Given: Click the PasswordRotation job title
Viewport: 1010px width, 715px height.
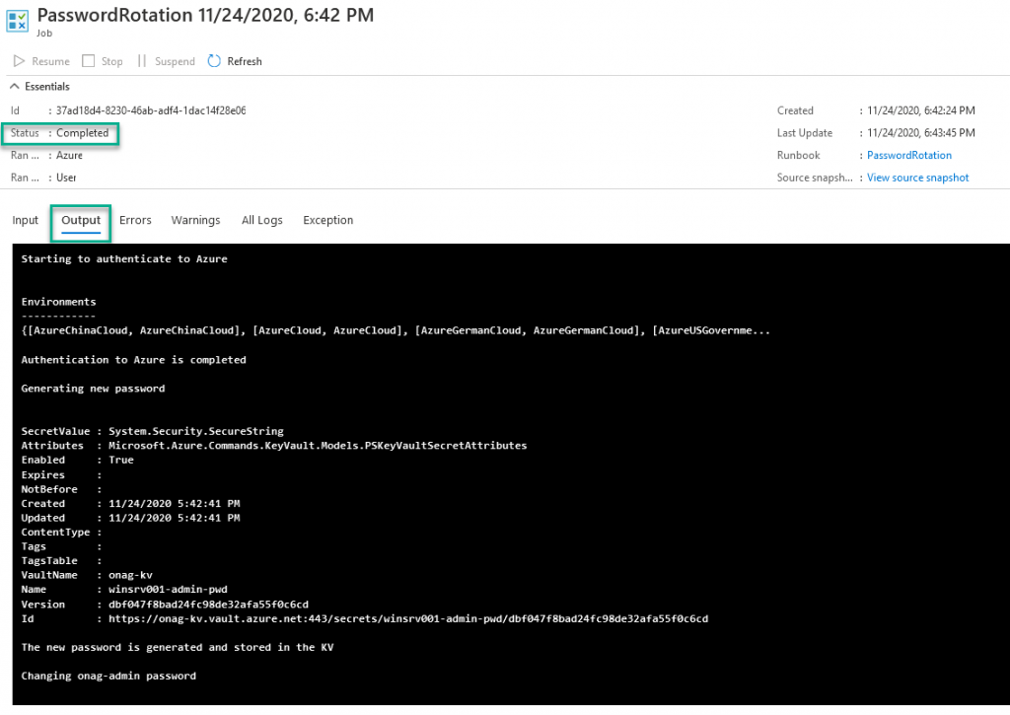Looking at the screenshot, I should point(205,15).
